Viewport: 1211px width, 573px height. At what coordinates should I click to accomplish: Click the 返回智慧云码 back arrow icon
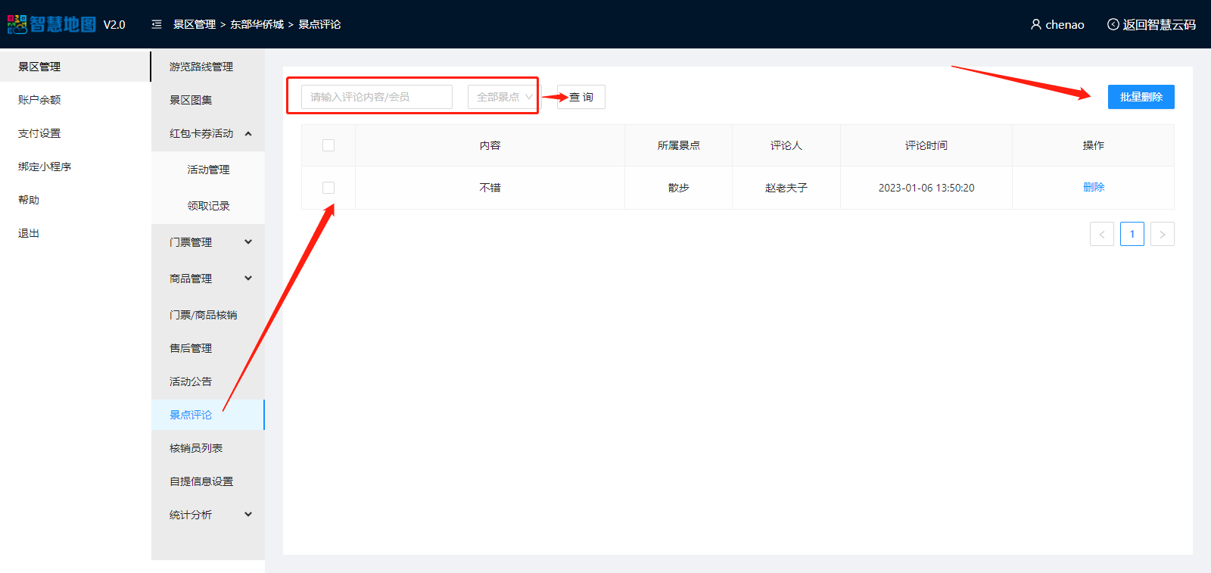tap(1113, 24)
